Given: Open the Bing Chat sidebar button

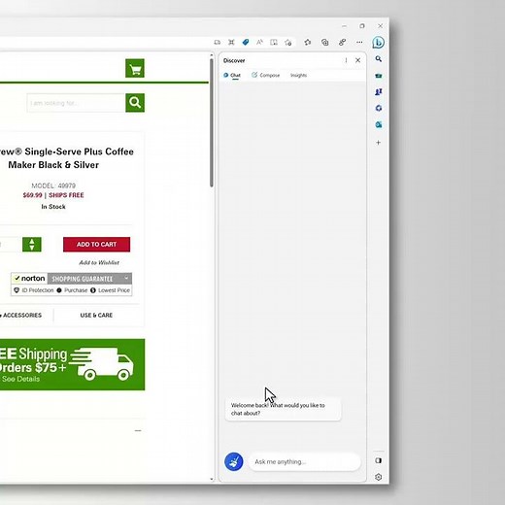Looking at the screenshot, I should pos(378,43).
